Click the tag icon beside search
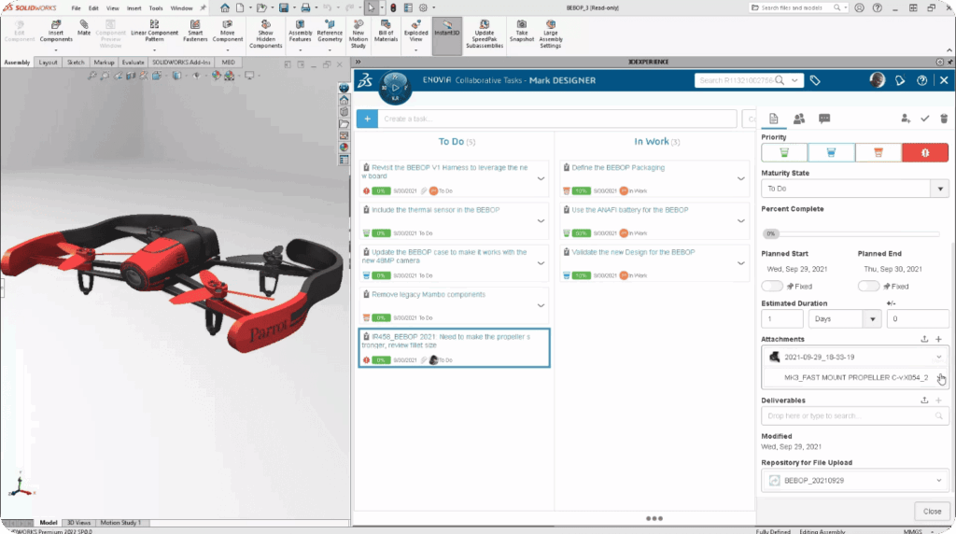This screenshot has width=956, height=534. [814, 81]
